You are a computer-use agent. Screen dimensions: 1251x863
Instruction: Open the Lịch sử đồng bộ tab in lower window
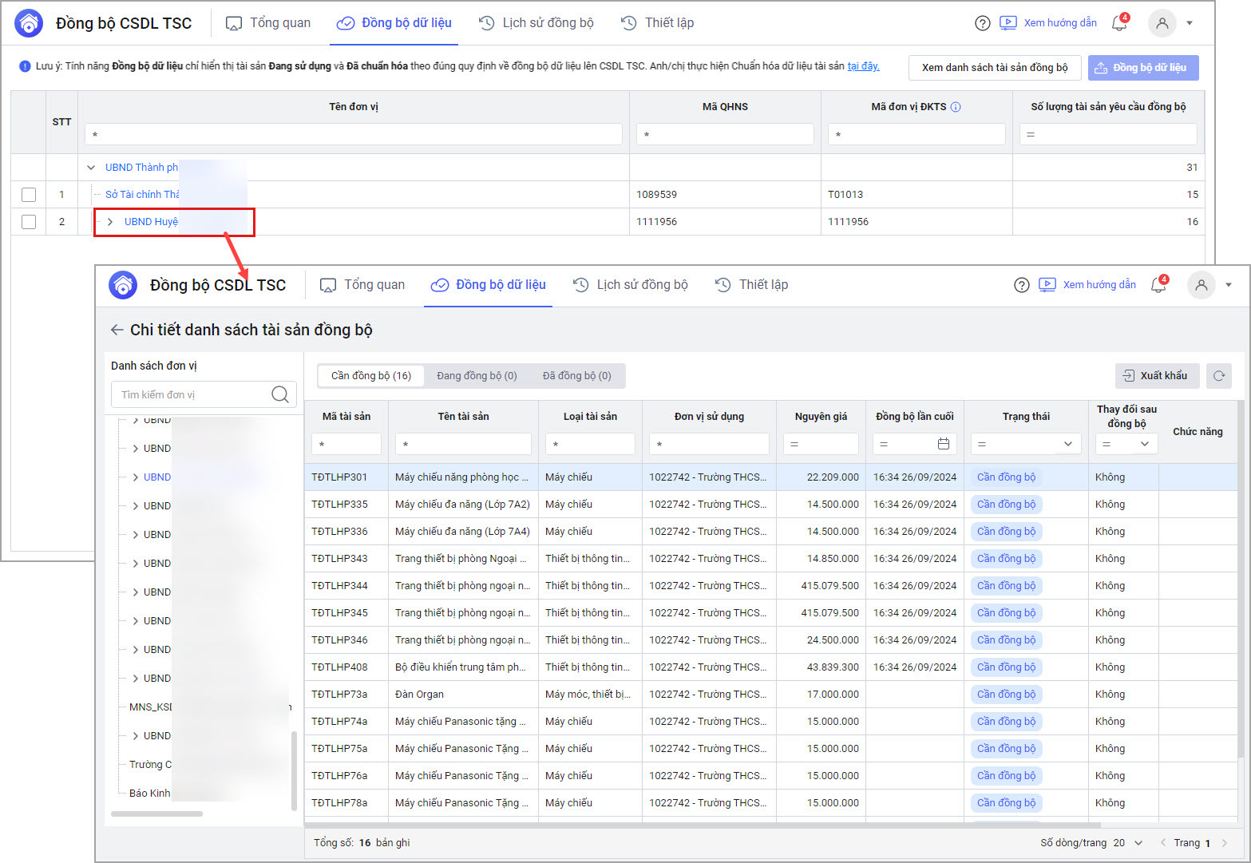(631, 285)
